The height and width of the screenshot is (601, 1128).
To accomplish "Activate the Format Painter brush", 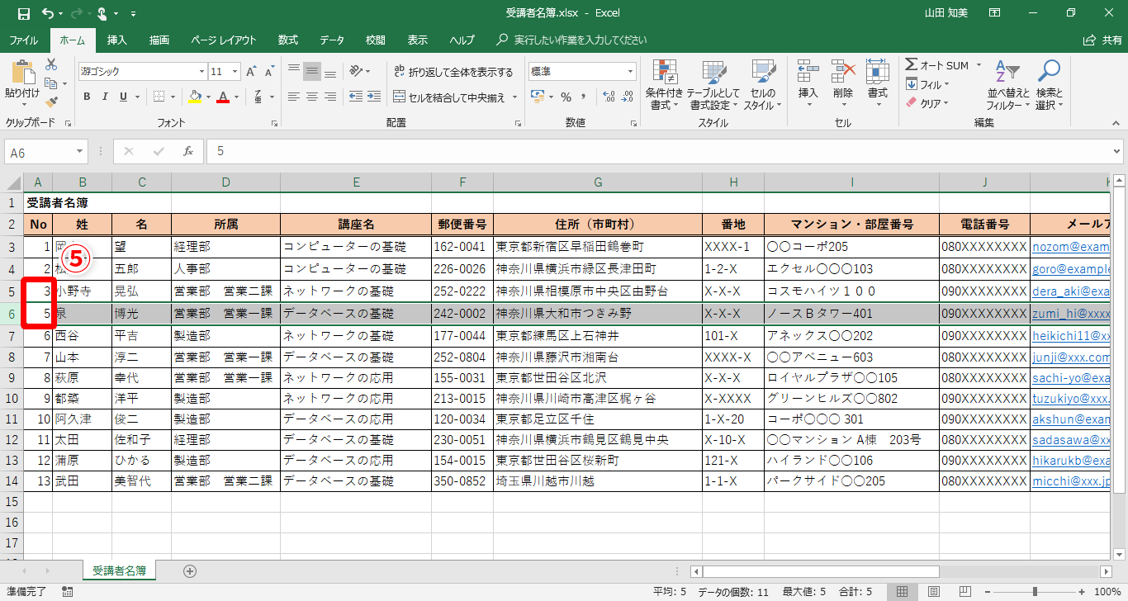I will coord(51,102).
